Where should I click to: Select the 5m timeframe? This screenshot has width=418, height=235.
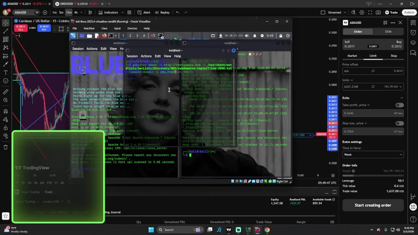click(61, 12)
